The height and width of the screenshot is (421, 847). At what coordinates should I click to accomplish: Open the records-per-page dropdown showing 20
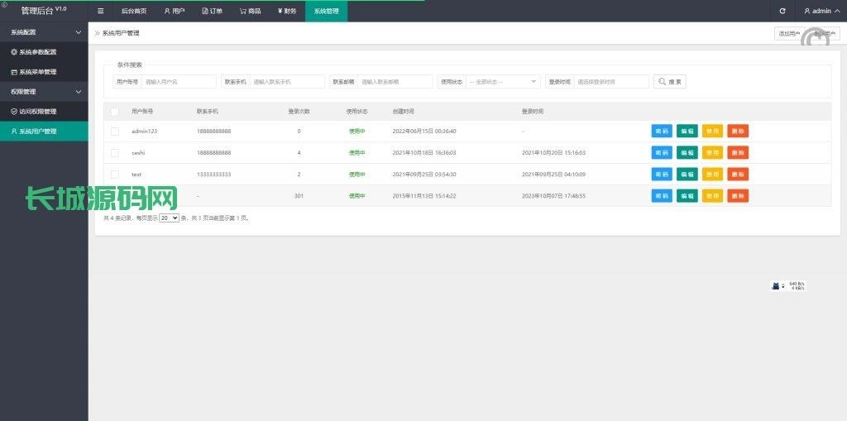tap(169, 218)
